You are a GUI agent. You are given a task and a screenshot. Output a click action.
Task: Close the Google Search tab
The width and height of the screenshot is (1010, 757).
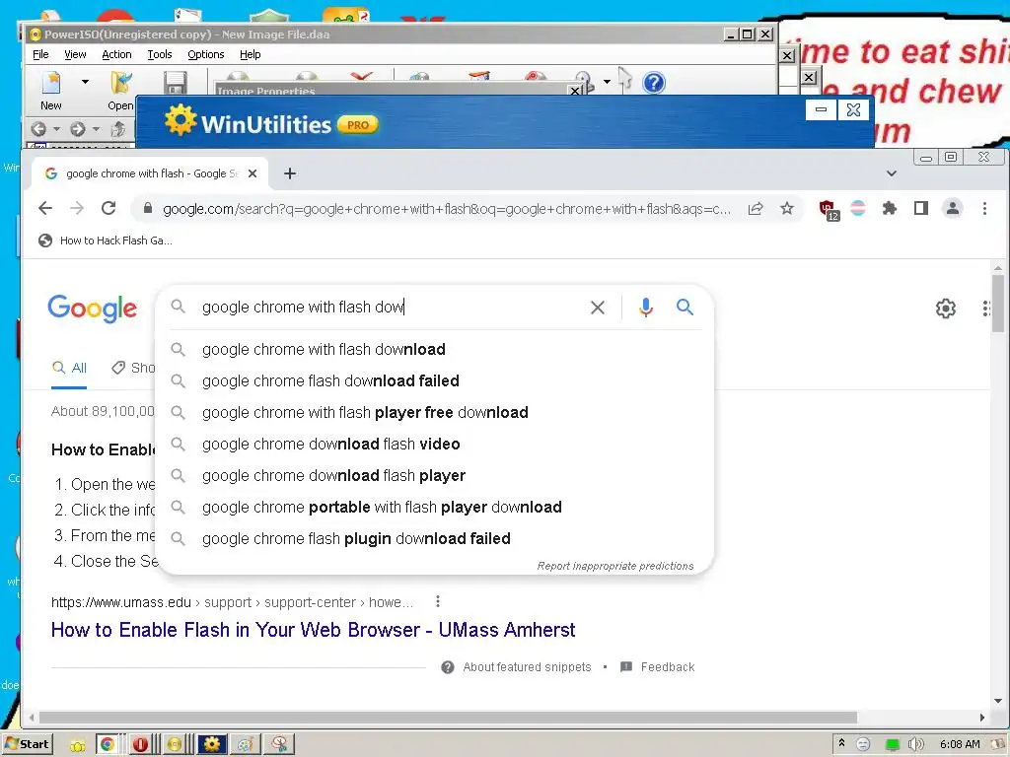[252, 173]
